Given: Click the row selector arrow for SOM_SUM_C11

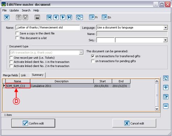Looking at the screenshot, I should click(x=4, y=86).
